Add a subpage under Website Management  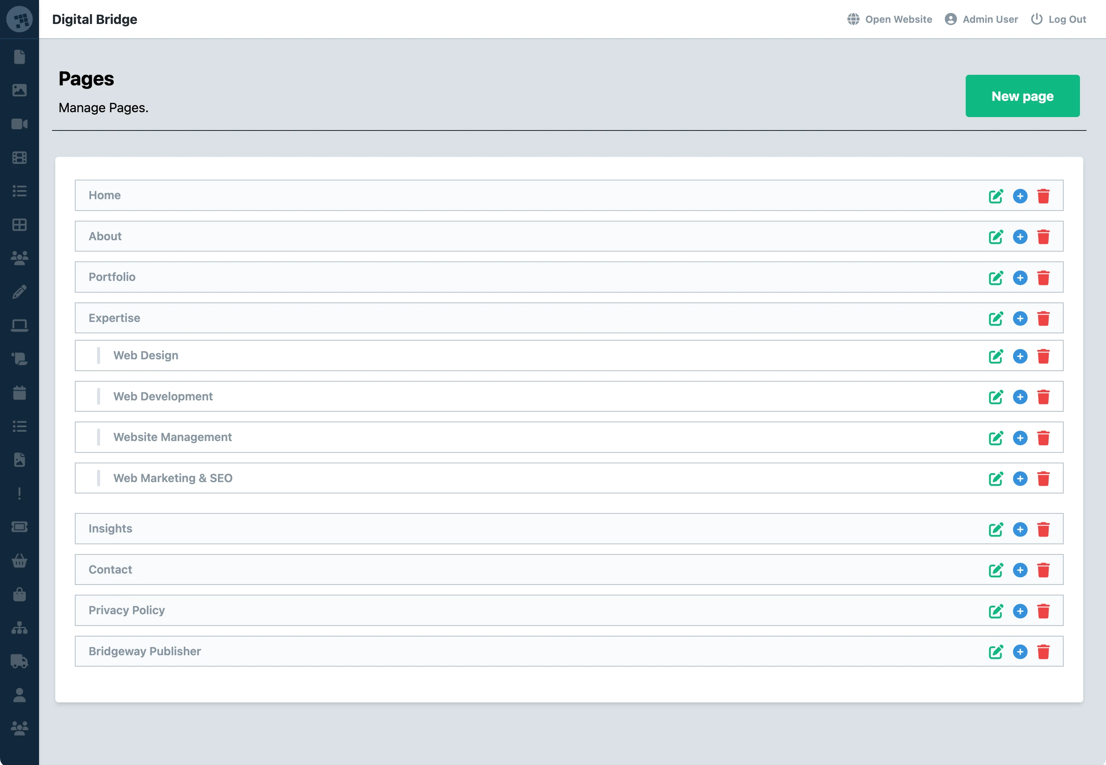click(x=1020, y=438)
